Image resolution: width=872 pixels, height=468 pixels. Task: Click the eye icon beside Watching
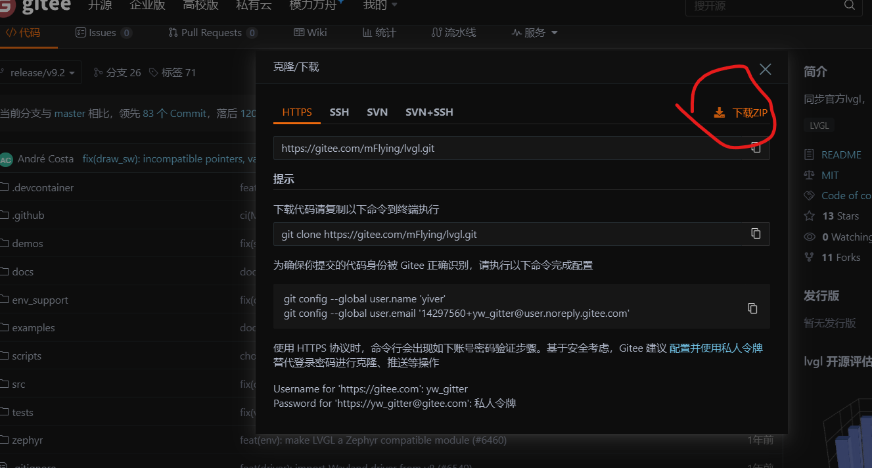(x=810, y=237)
